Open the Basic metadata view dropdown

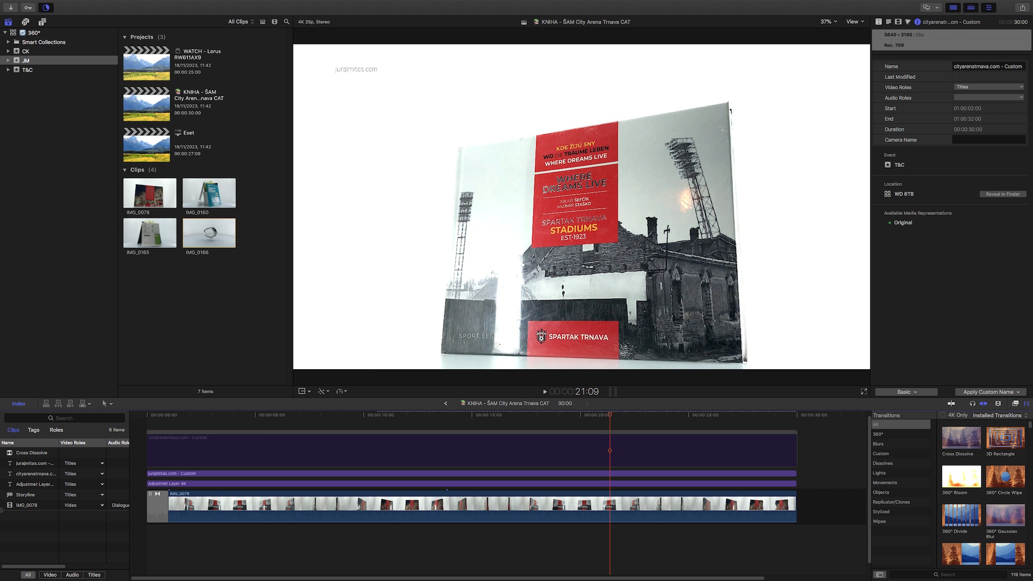point(906,392)
